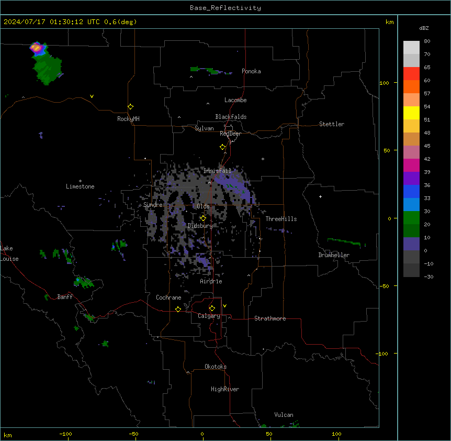Click the Sundre label
Viewport: 451px width, 441px height.
pyautogui.click(x=153, y=205)
